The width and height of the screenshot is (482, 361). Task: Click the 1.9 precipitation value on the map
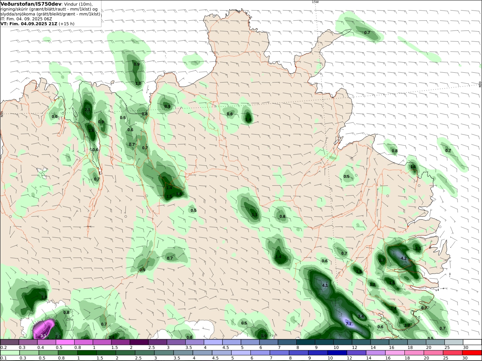click(264, 336)
